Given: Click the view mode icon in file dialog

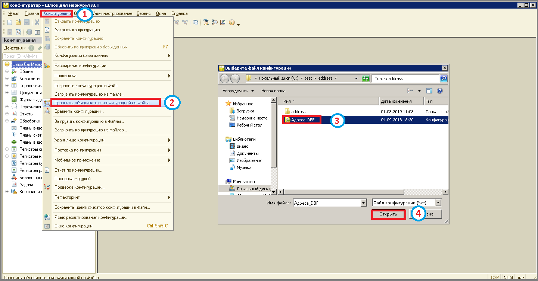Looking at the screenshot, I should point(411,91).
